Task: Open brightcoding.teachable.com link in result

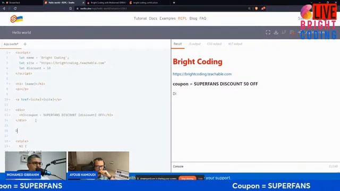Action: [x=202, y=74]
